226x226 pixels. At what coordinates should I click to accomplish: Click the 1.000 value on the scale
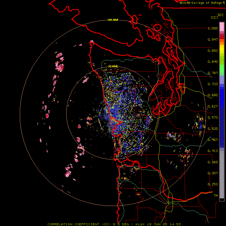coord(213,28)
